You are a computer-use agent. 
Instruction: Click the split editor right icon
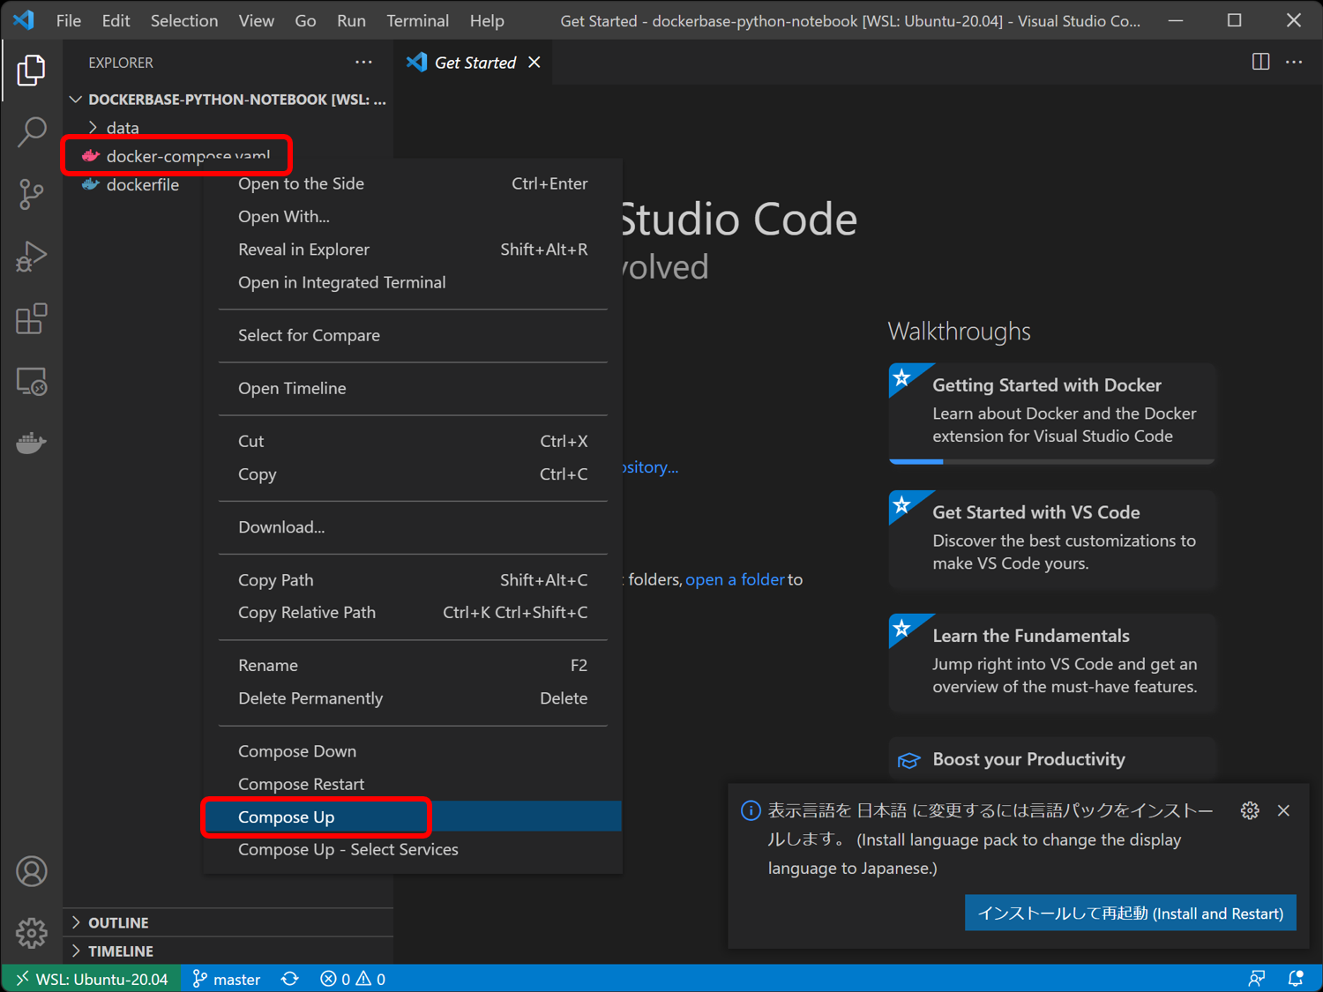click(1260, 62)
